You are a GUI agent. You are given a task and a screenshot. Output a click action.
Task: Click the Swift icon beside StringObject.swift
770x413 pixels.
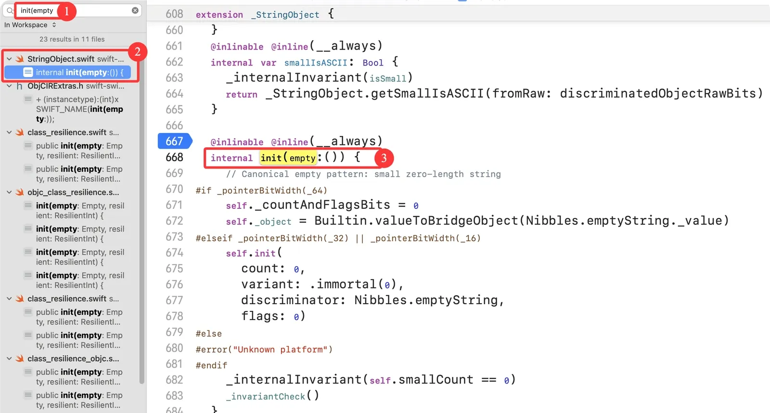(20, 59)
